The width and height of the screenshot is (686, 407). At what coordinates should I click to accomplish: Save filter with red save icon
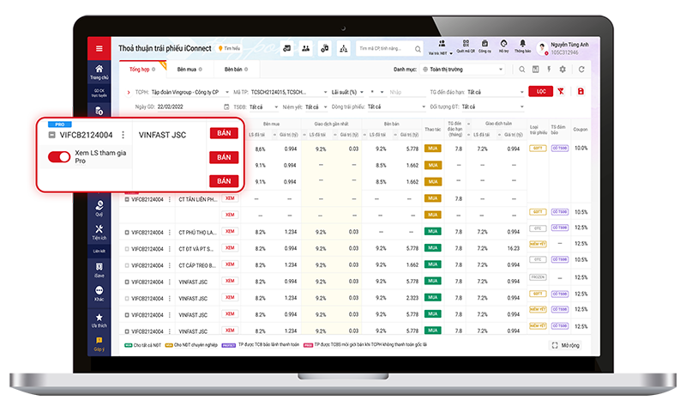pos(581,91)
